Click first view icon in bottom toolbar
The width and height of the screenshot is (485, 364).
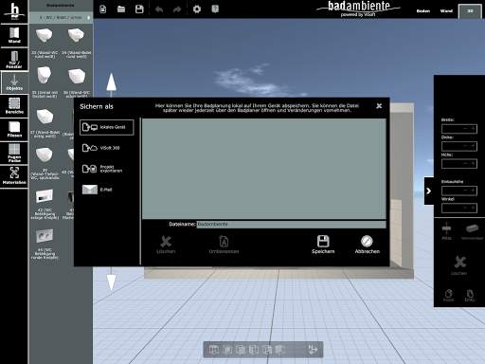coord(214,350)
